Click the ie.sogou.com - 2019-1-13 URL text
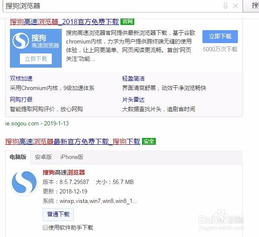The image size is (259, 237). pos(37,123)
